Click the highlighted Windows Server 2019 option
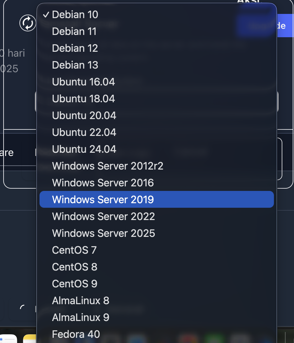 (103, 200)
